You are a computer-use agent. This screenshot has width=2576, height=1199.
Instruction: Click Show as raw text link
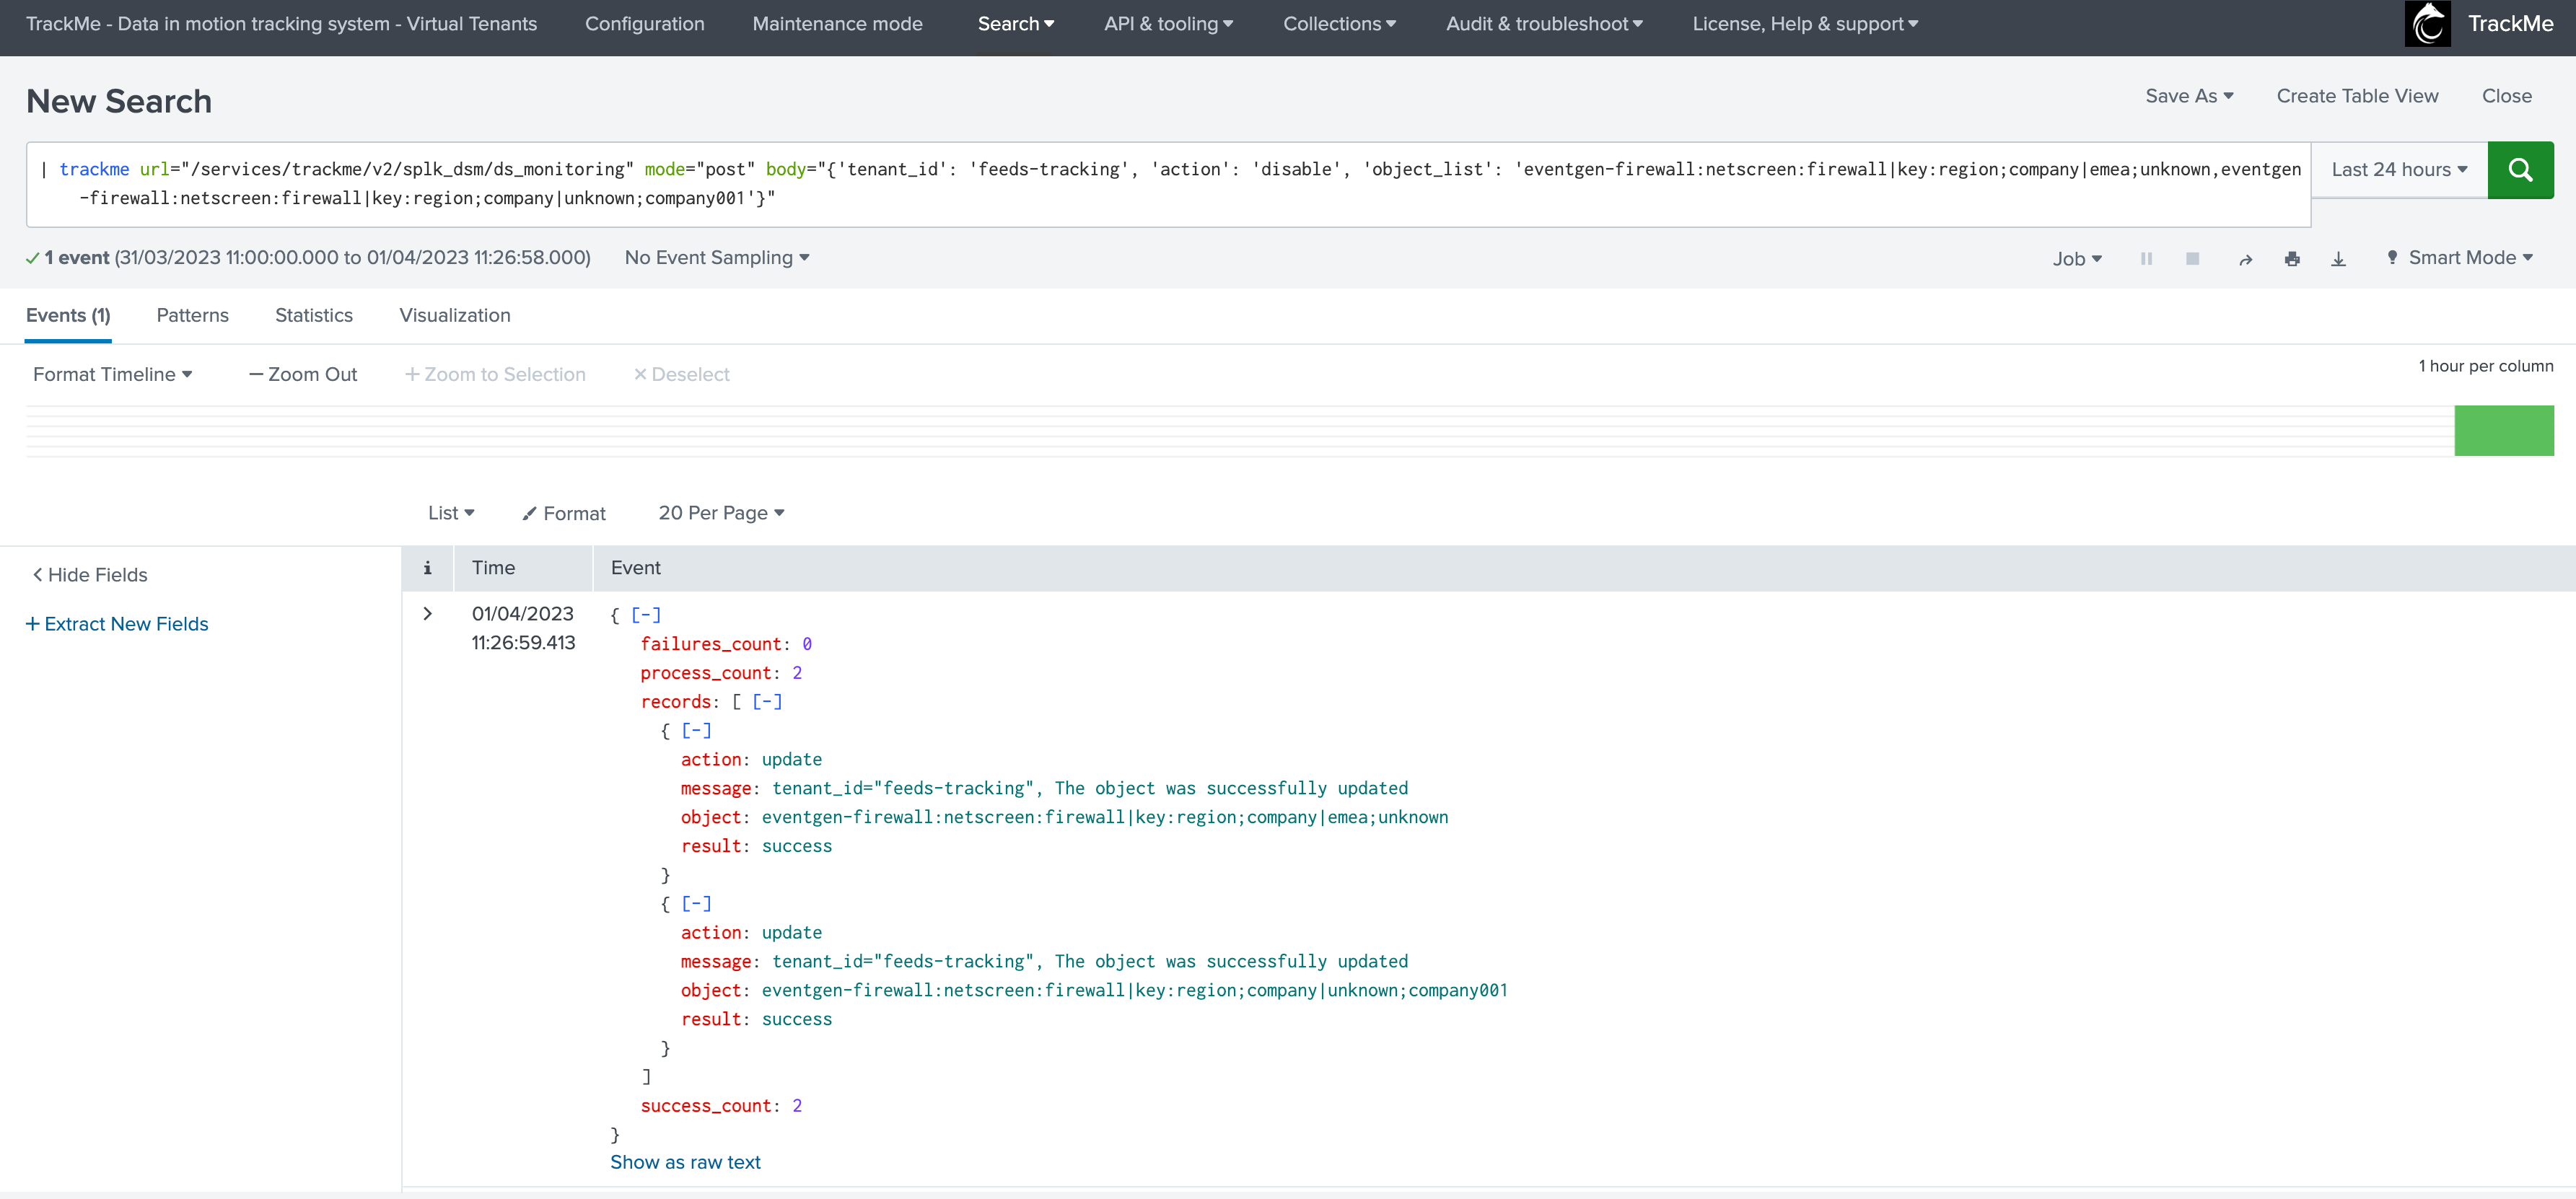[x=685, y=1162]
